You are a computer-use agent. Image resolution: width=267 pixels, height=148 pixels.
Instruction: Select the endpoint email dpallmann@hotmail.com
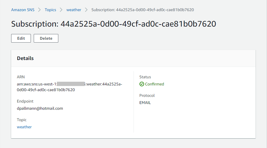[40, 108]
